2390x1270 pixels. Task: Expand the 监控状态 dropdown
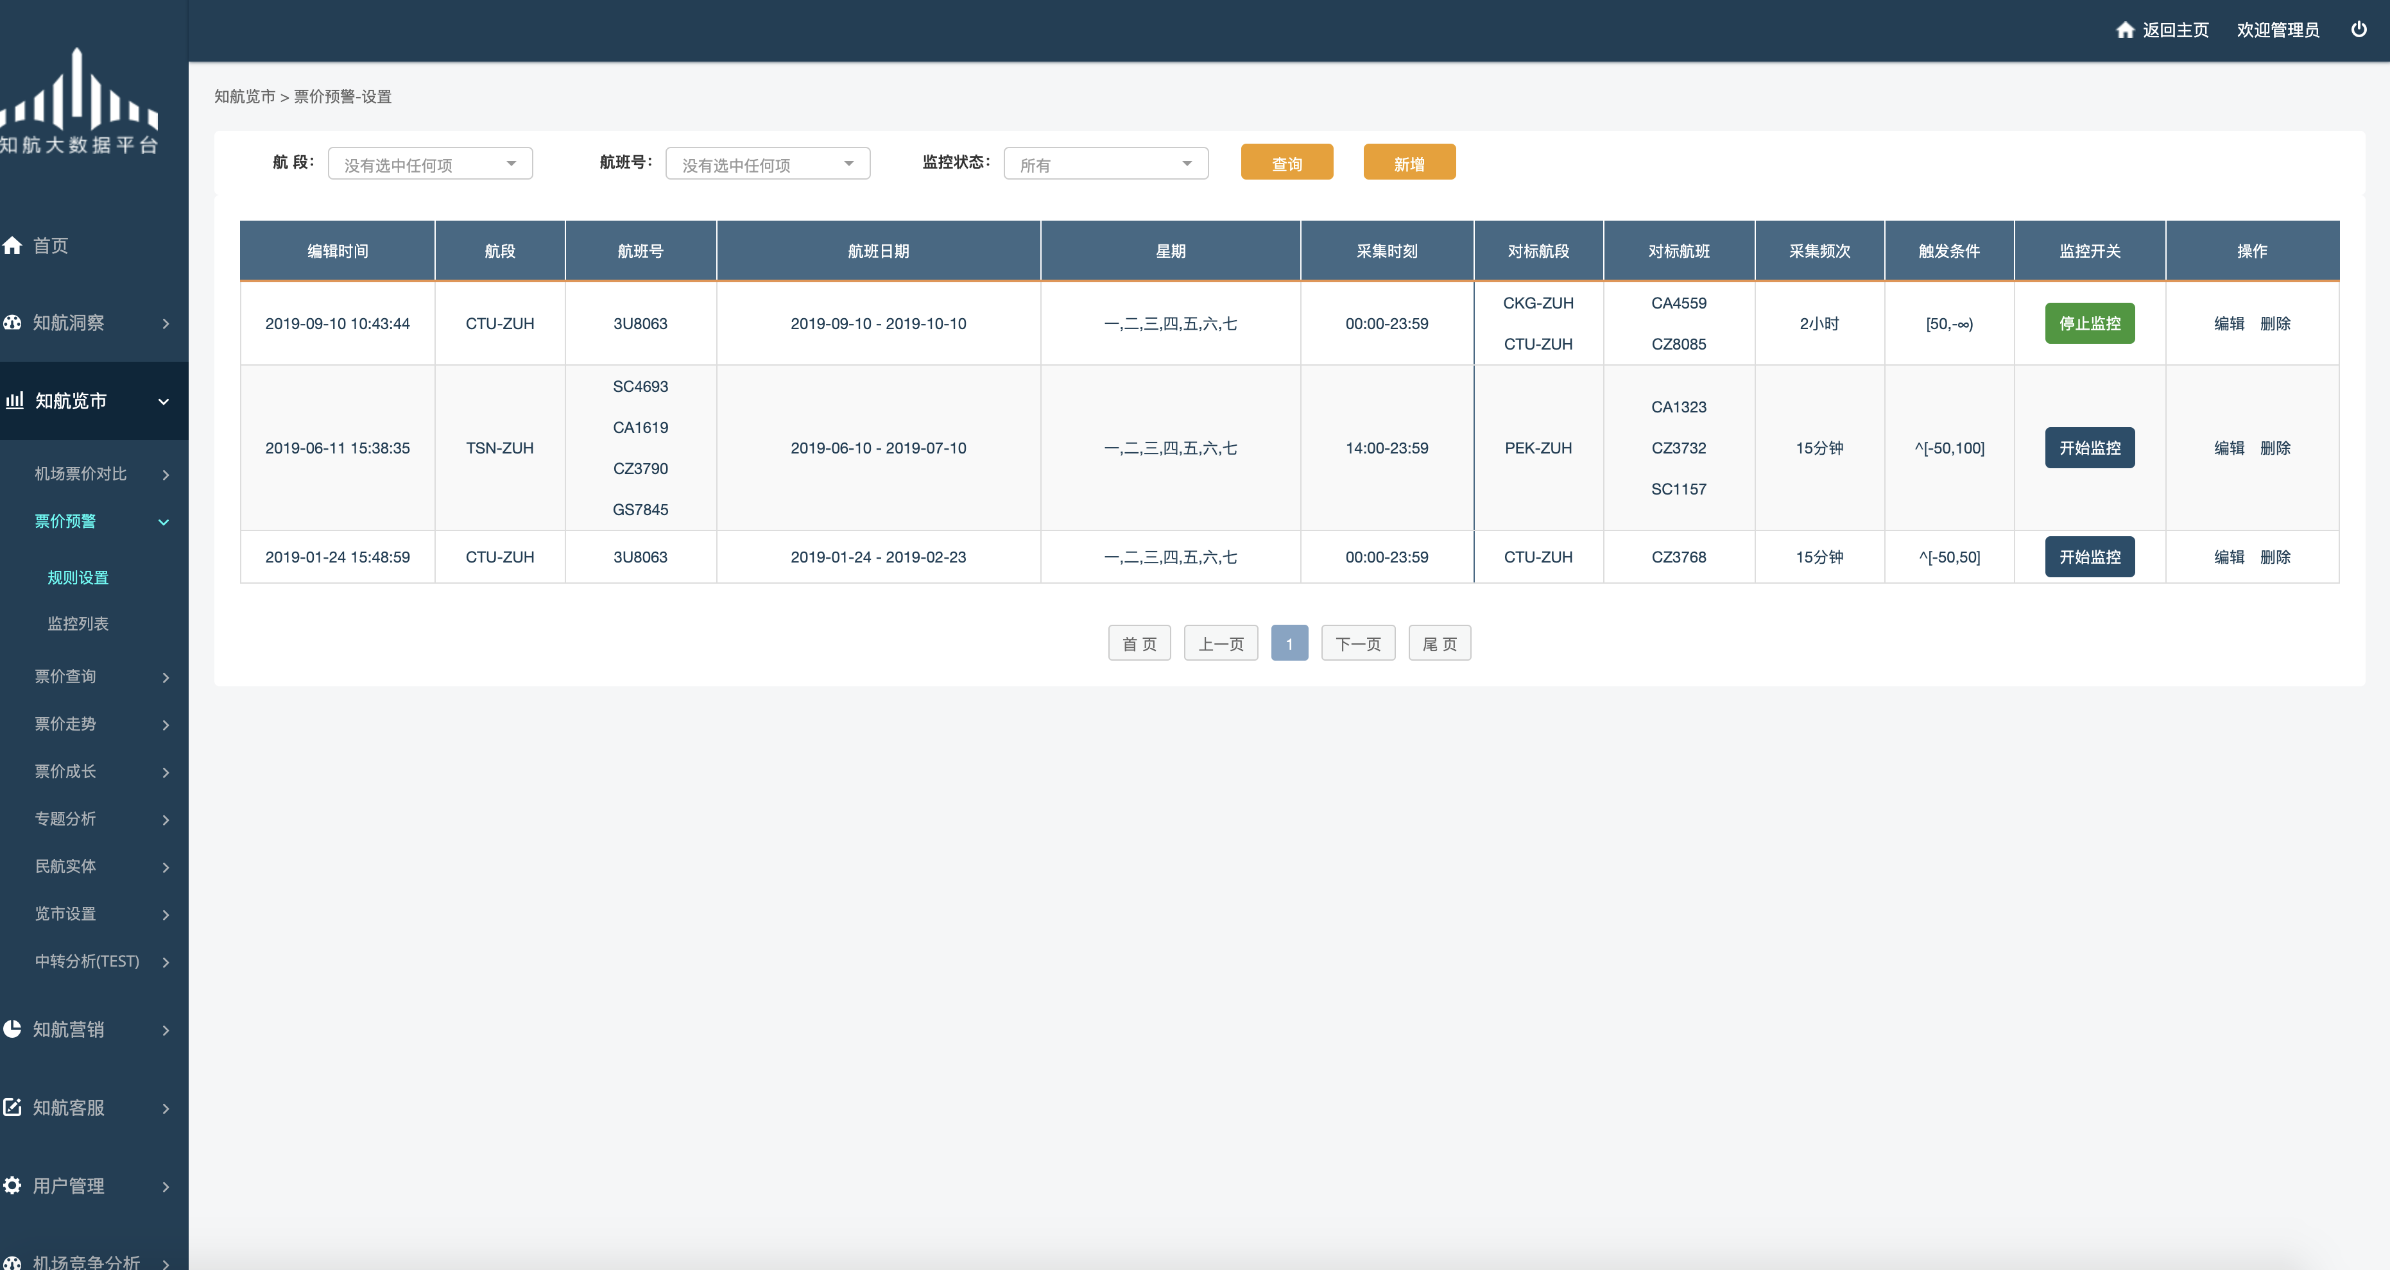tap(1105, 164)
